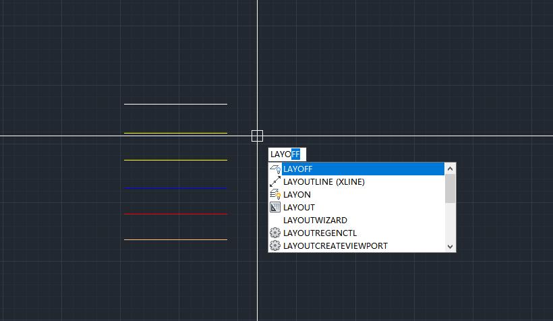Screen dimensions: 553x321
Task: Select the blue line in the drawing
Action: coord(175,188)
